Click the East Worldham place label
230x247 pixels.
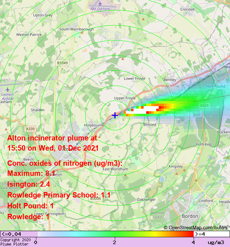coord(116,169)
